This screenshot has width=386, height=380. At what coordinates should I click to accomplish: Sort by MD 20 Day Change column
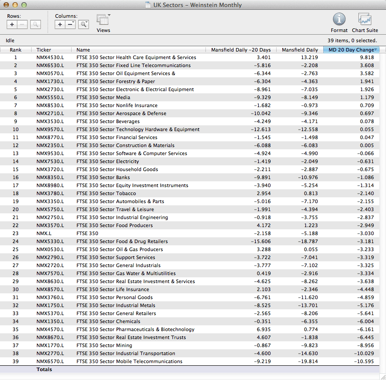tap(351, 50)
